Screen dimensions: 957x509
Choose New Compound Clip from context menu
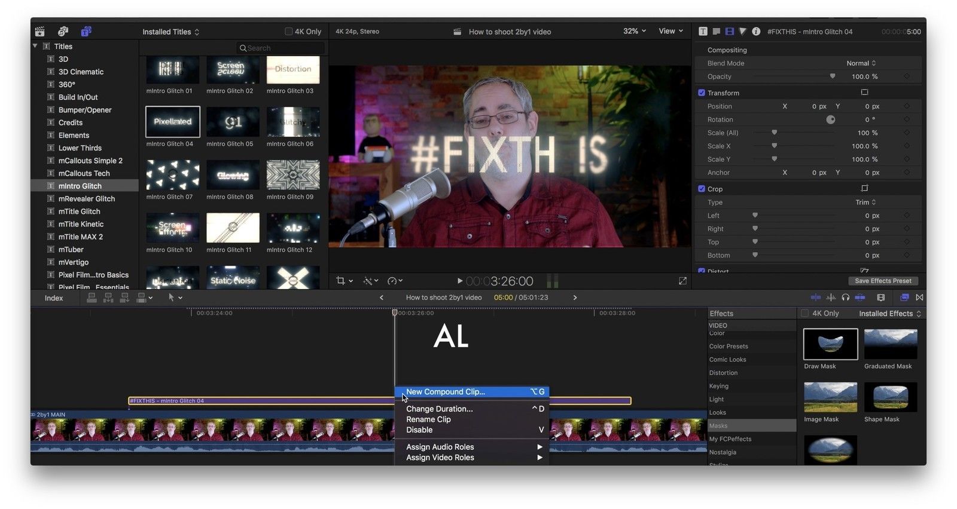click(446, 392)
